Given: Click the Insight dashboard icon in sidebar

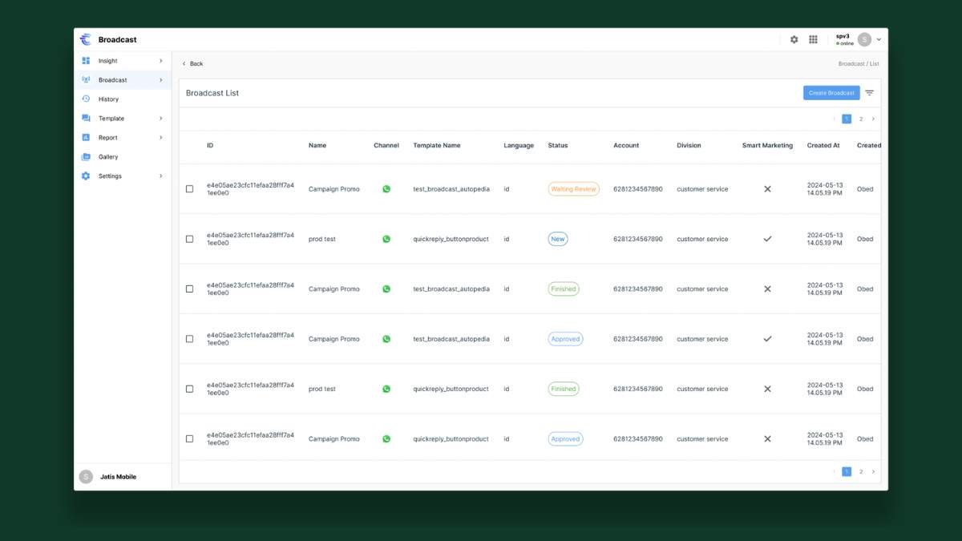Looking at the screenshot, I should (x=86, y=61).
